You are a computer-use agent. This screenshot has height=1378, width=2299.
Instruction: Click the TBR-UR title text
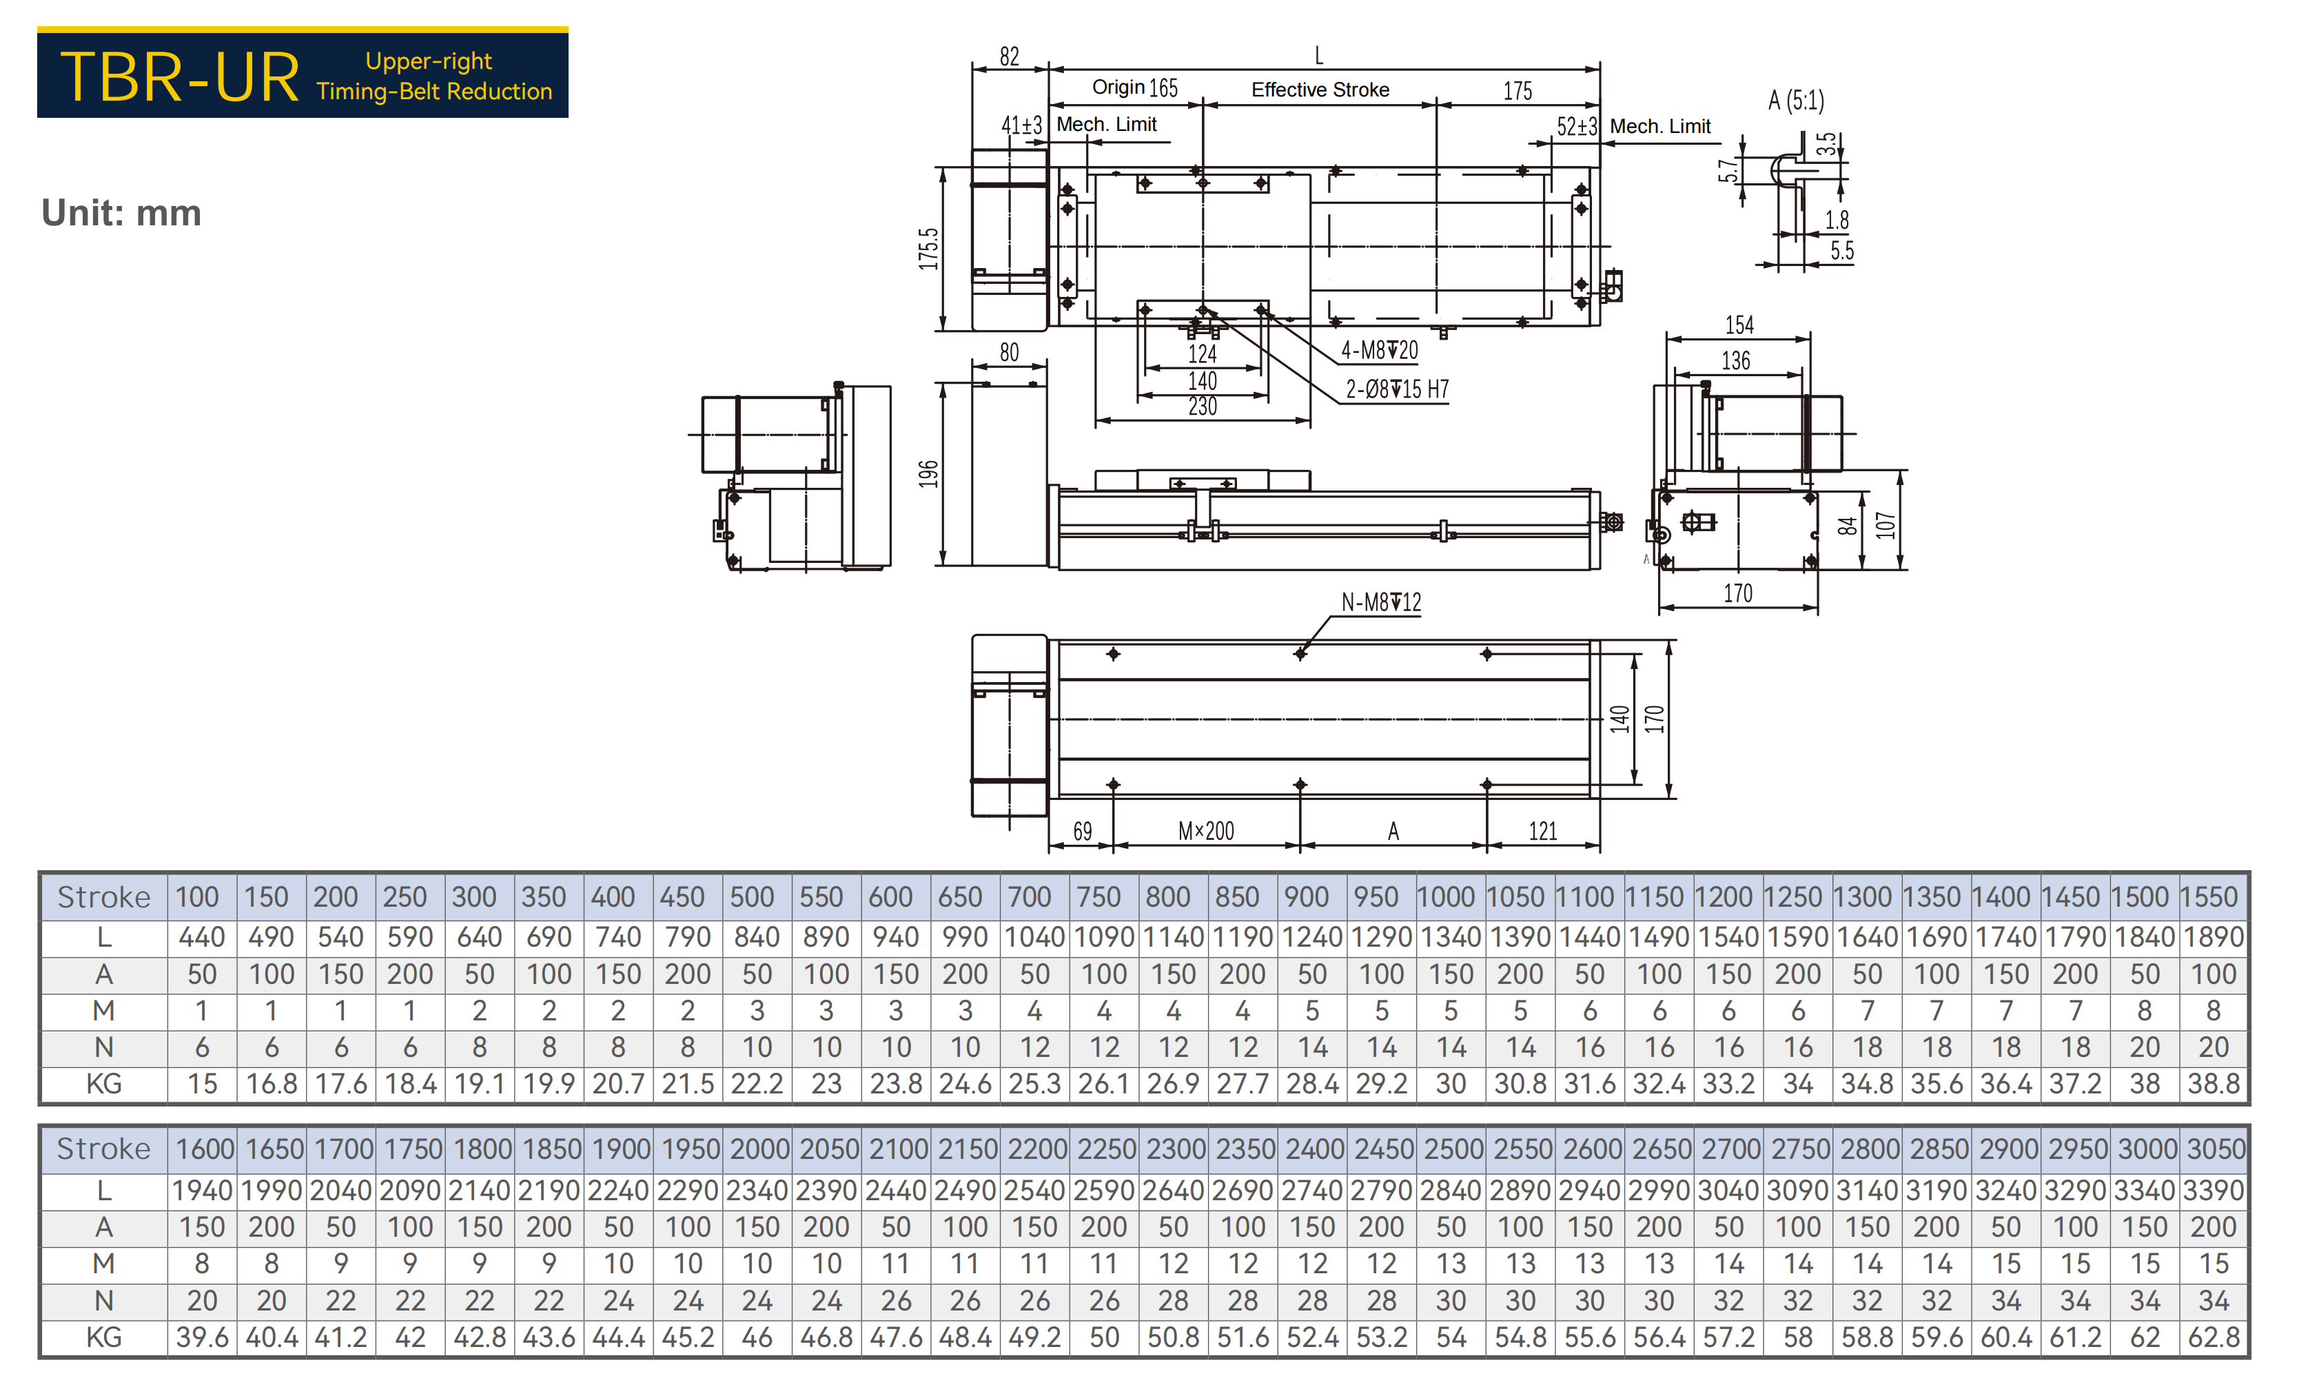tap(180, 77)
